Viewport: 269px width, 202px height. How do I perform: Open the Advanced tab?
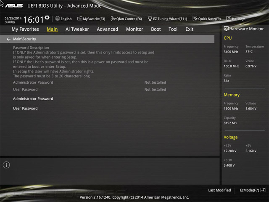pos(108,29)
